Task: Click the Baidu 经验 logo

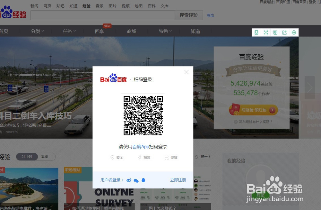Action: (13, 12)
